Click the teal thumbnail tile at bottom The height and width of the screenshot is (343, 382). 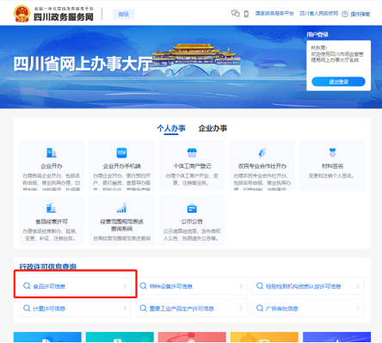[120, 337]
